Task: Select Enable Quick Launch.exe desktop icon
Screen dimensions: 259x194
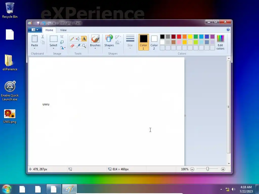Action: [x=10, y=91]
